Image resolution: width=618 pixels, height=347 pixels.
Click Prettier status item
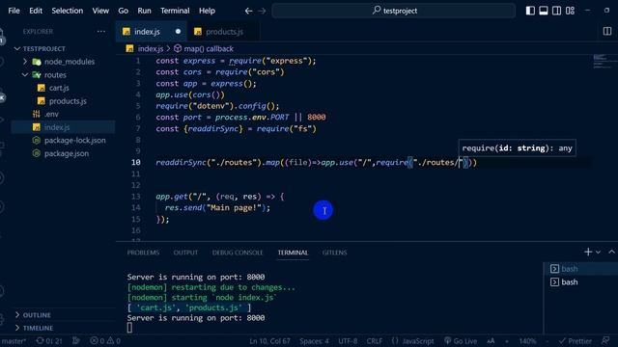576,341
